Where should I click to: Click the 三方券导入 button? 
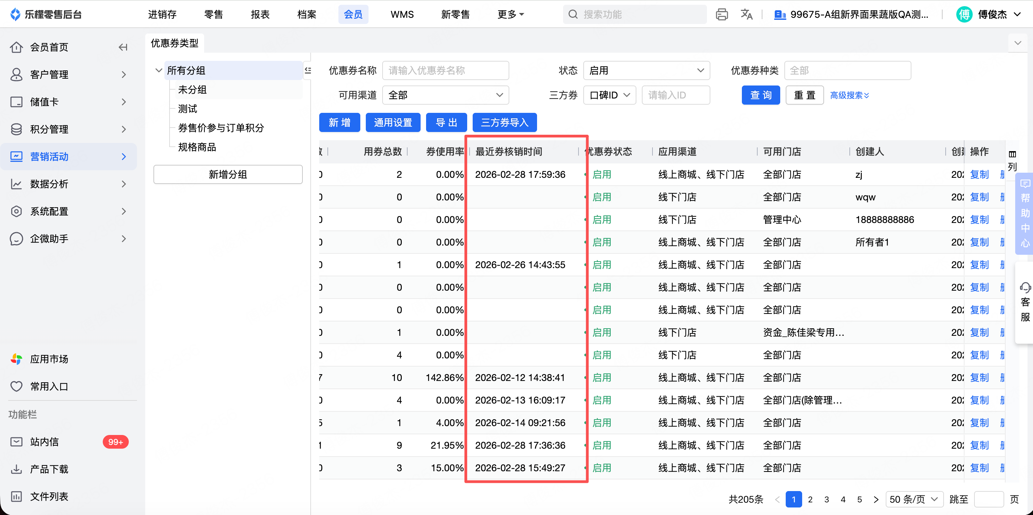pos(504,122)
